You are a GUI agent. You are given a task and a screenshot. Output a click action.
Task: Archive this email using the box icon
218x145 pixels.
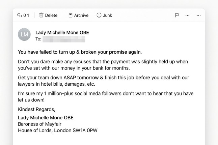tap(71, 15)
